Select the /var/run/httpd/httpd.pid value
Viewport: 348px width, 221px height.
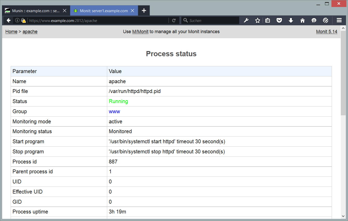[x=135, y=91]
